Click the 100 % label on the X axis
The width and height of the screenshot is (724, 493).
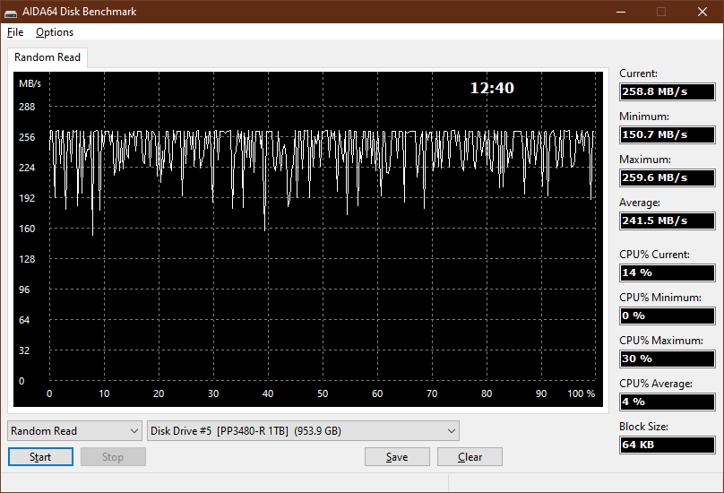pyautogui.click(x=581, y=394)
